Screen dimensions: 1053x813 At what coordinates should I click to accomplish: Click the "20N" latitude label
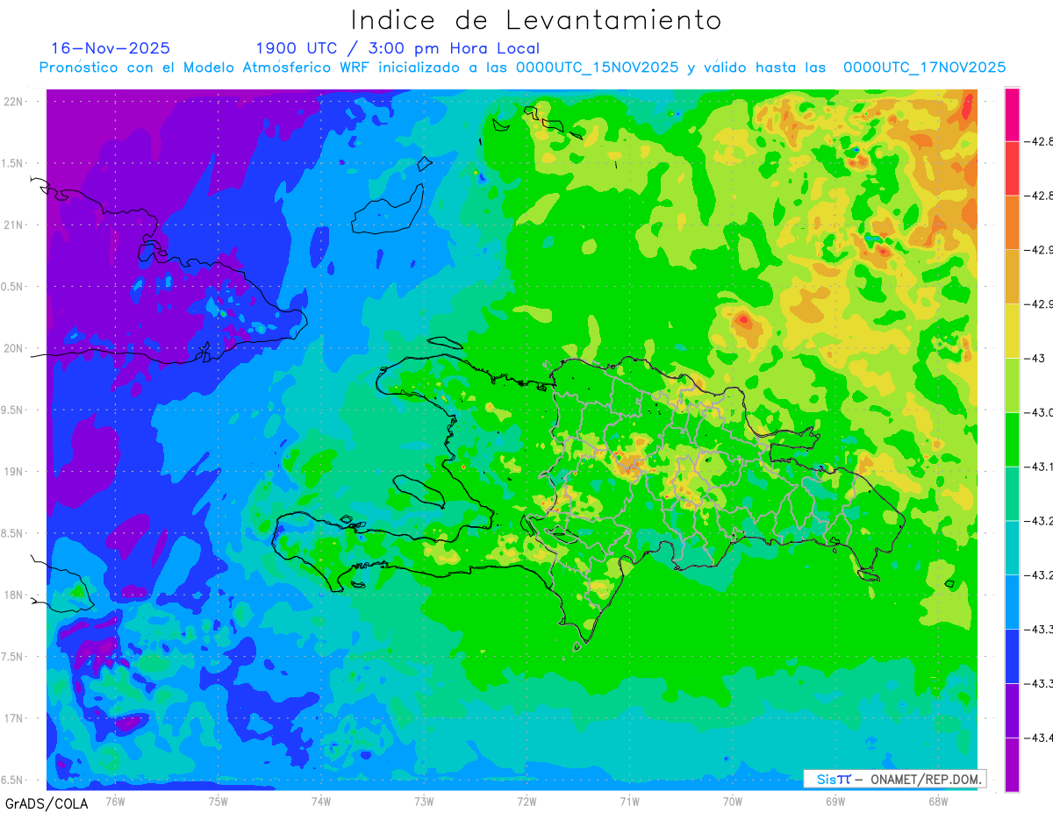click(14, 348)
